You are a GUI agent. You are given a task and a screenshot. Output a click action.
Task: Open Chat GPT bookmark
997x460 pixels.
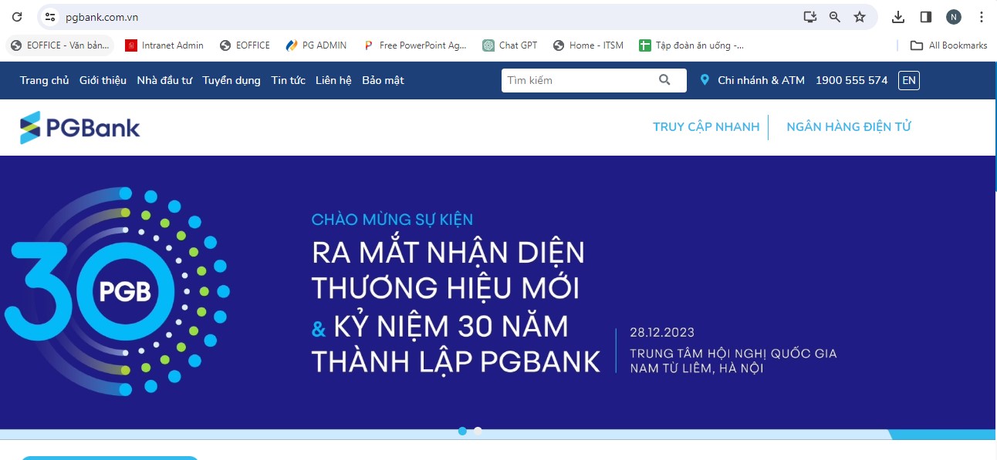click(x=510, y=45)
